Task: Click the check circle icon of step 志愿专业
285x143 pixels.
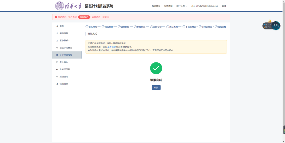Action: coord(151,27)
